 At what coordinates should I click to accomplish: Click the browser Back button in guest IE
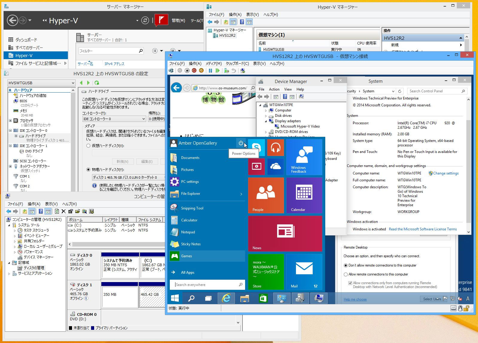pos(176,88)
